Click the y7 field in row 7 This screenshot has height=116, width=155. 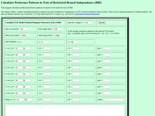[x=27, y=87]
